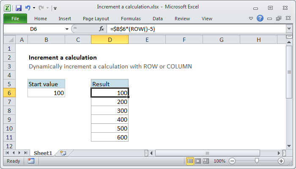Click the macro recording icon in status bar
Screen dimensions: 296x169
tap(31, 161)
